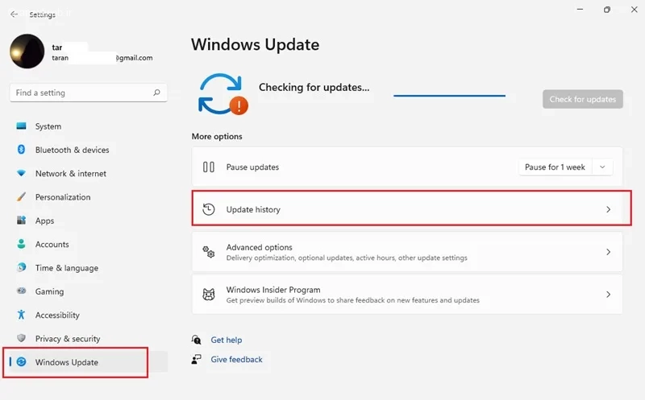Click the More options label
645x400 pixels.
click(x=217, y=136)
